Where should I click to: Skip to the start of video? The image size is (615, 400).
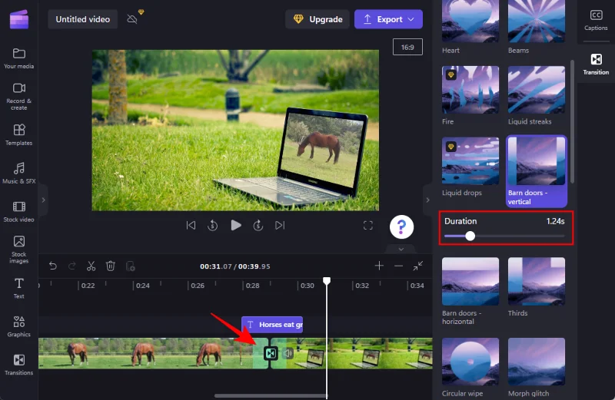tap(191, 225)
